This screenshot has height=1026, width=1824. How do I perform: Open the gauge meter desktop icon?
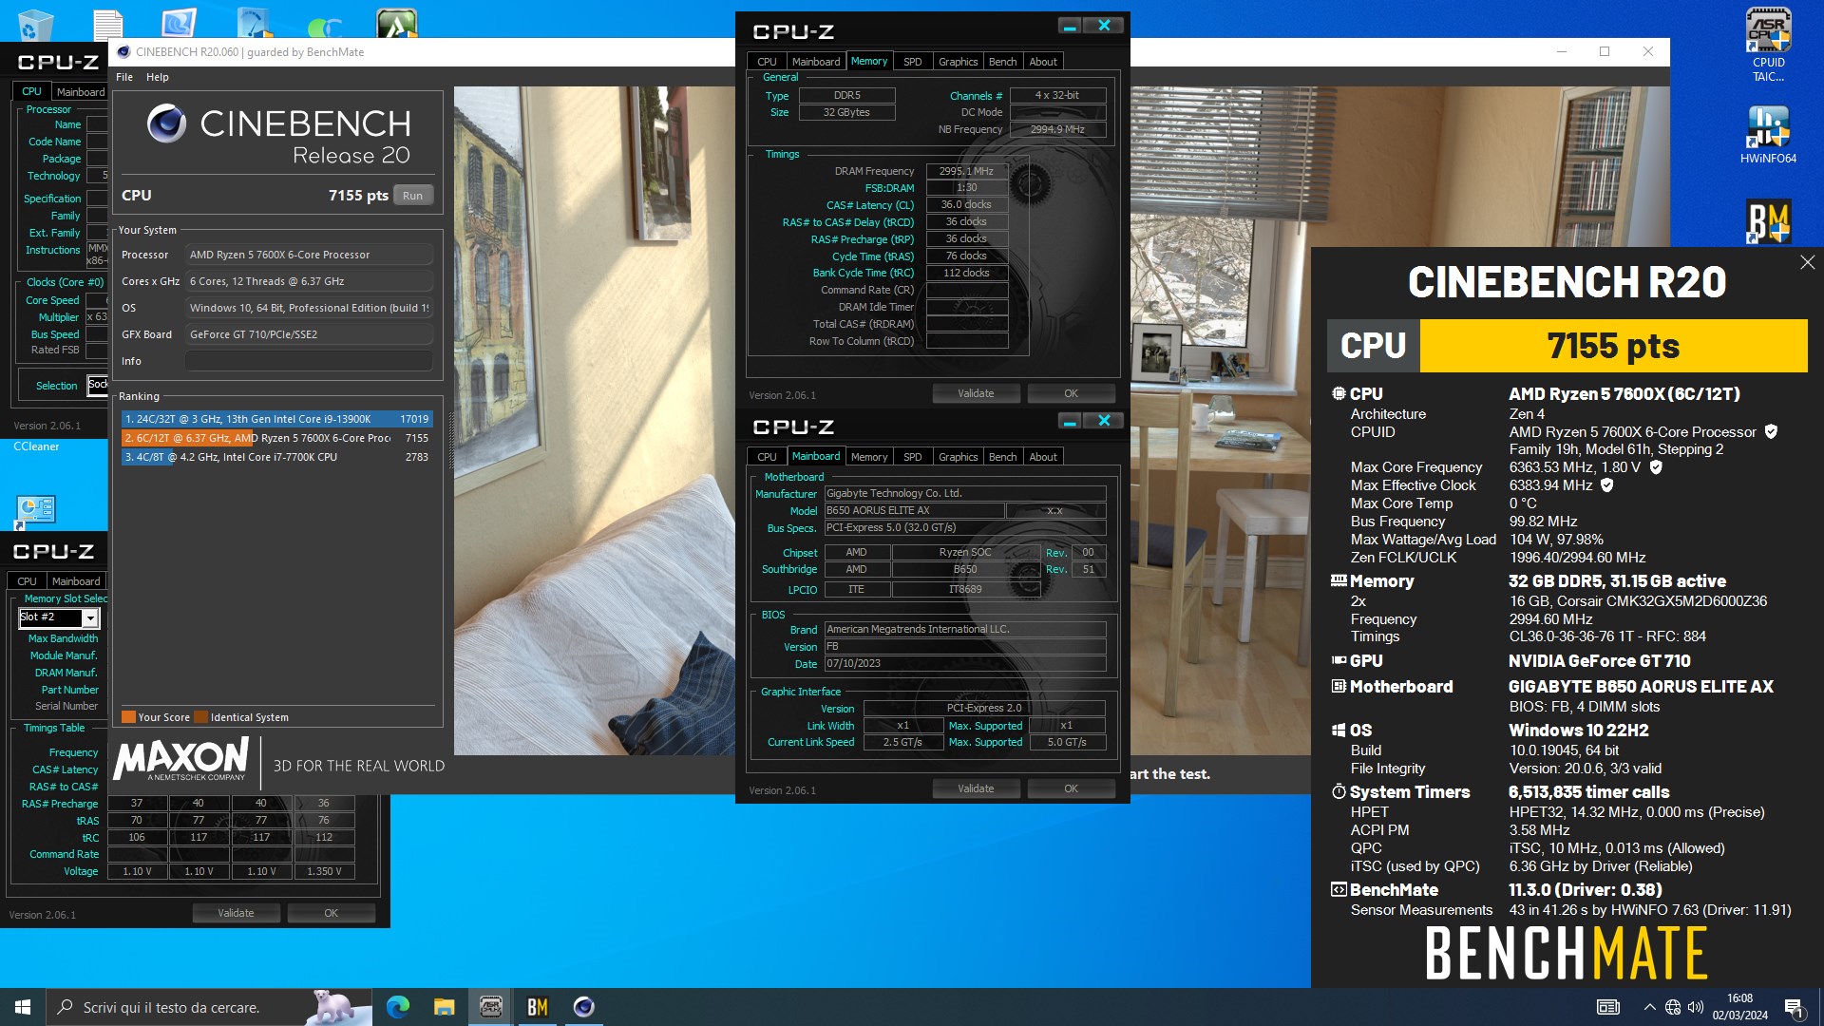point(255,23)
